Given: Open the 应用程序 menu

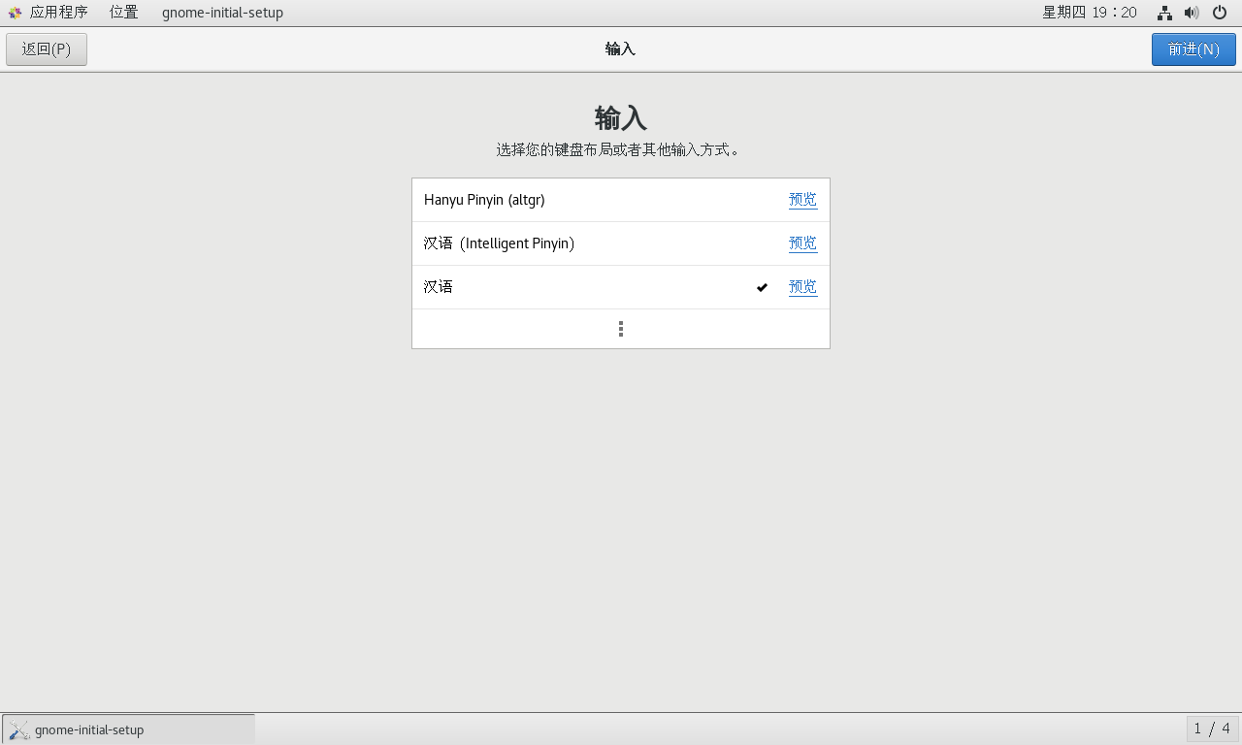Looking at the screenshot, I should tap(59, 13).
